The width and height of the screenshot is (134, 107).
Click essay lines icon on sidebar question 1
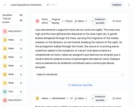click(21, 31)
